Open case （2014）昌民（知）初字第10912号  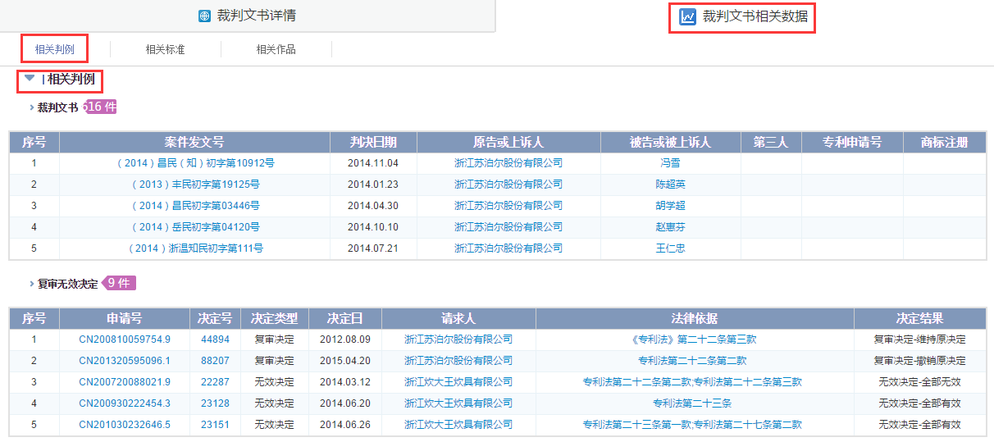click(195, 163)
